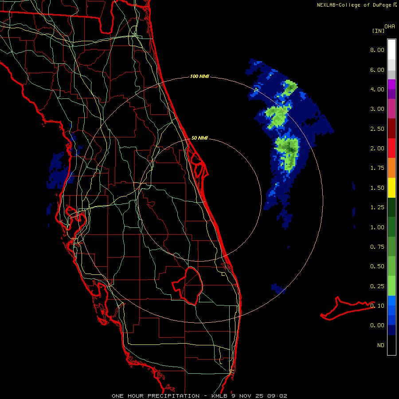Pick the magenta swatch beside 4.00
The image size is (399, 399).
[391, 84]
